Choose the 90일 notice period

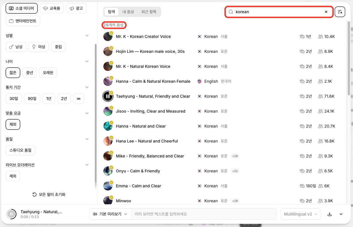click(x=32, y=99)
